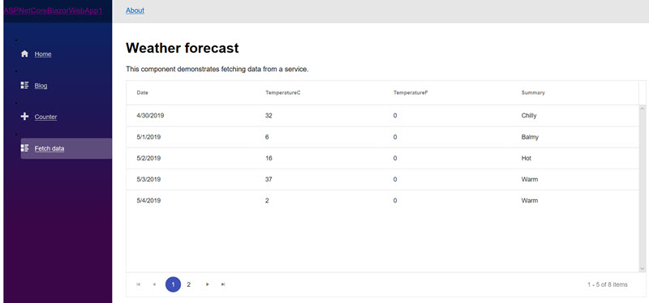This screenshot has width=649, height=303.
Task: Click the Blog list icon in sidebar
Action: [x=24, y=86]
